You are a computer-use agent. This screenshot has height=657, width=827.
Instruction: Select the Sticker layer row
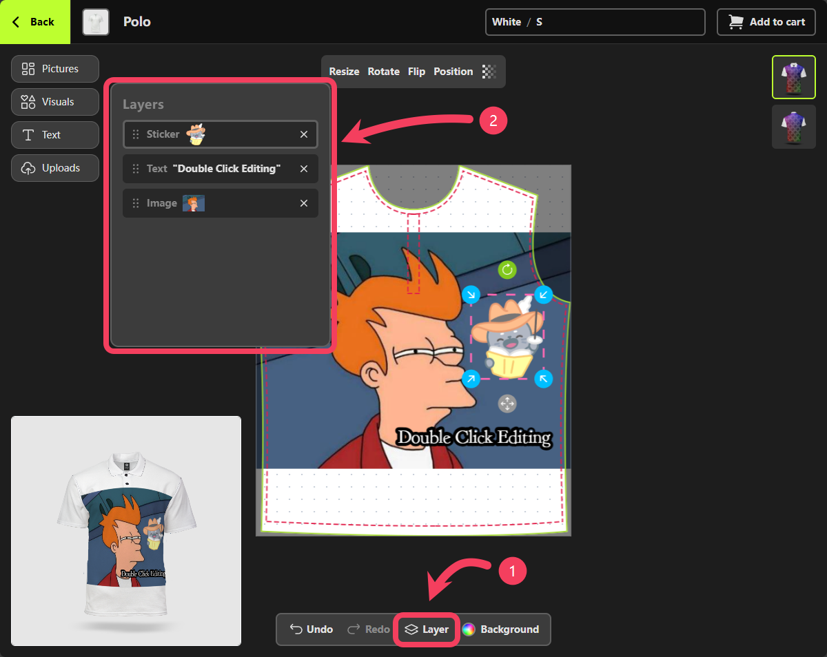tap(221, 134)
